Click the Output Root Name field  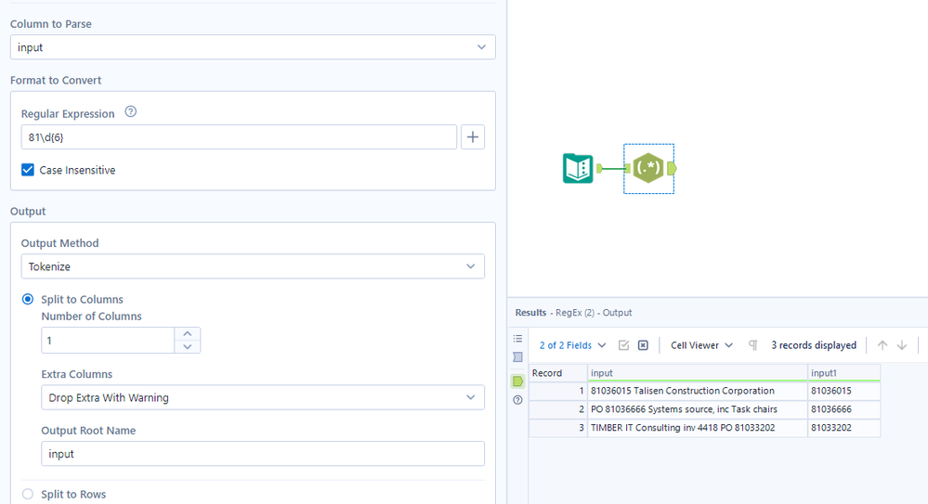(263, 454)
